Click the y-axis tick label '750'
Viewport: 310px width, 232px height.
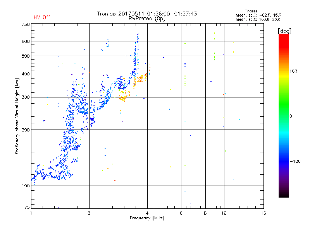(26, 24)
